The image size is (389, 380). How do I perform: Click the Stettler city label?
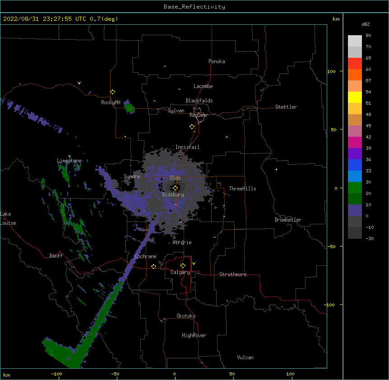pos(286,107)
